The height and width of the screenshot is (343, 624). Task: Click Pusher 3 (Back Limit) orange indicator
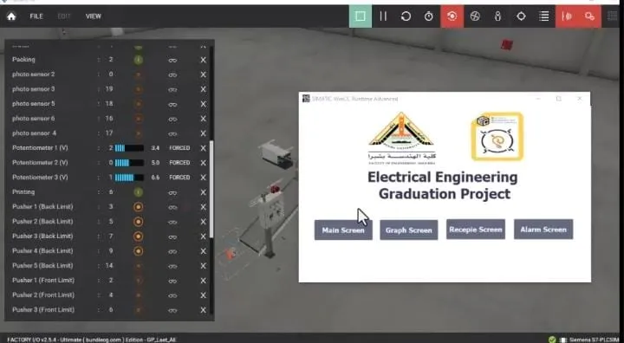[x=138, y=236]
